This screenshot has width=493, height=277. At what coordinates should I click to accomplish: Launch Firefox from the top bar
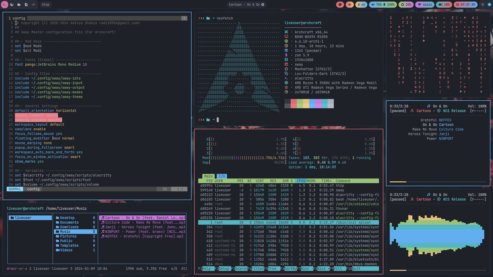[x=12, y=5]
